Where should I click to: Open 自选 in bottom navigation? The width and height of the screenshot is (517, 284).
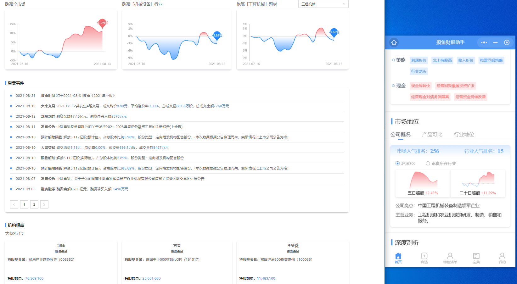[x=424, y=258]
